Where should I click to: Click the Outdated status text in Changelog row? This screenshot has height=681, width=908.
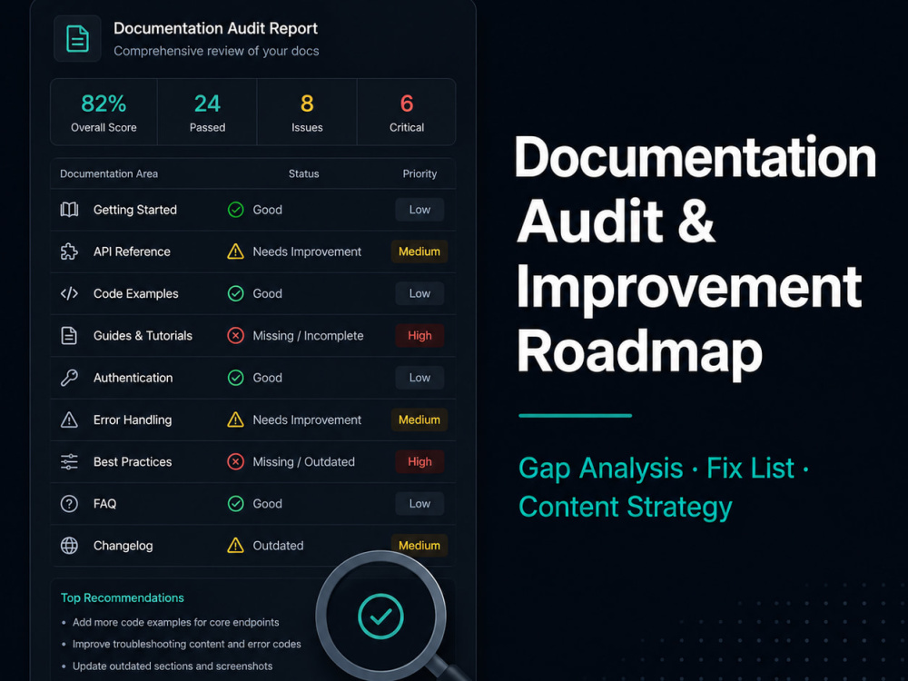click(x=278, y=546)
